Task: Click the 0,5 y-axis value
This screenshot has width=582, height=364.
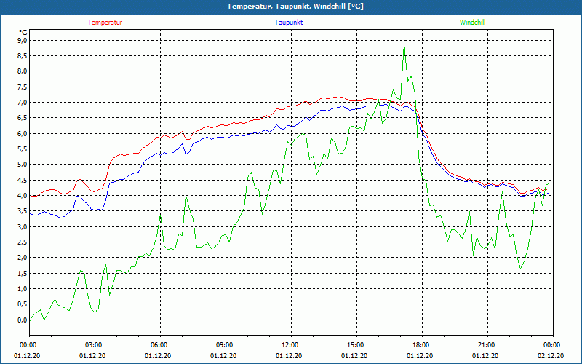Action: click(23, 304)
